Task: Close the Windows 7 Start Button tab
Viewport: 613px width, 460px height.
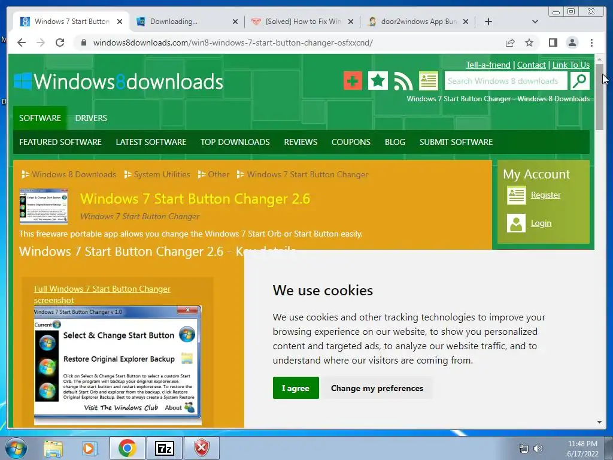Action: [120, 22]
